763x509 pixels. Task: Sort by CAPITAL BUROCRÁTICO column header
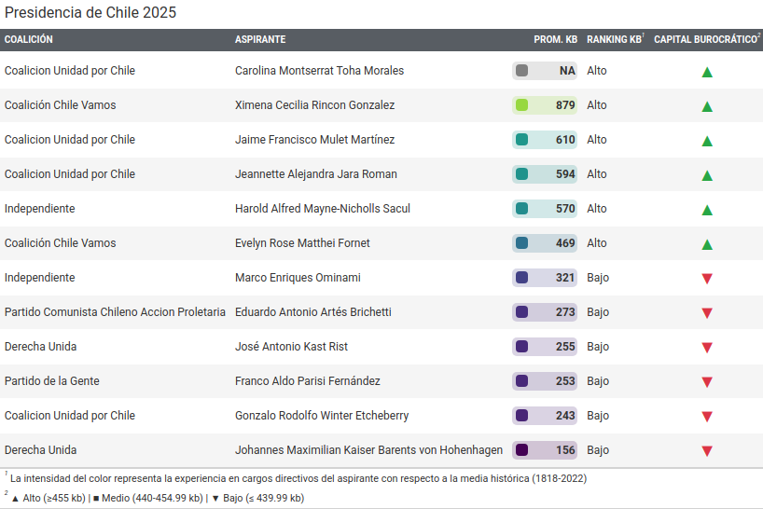tap(706, 39)
